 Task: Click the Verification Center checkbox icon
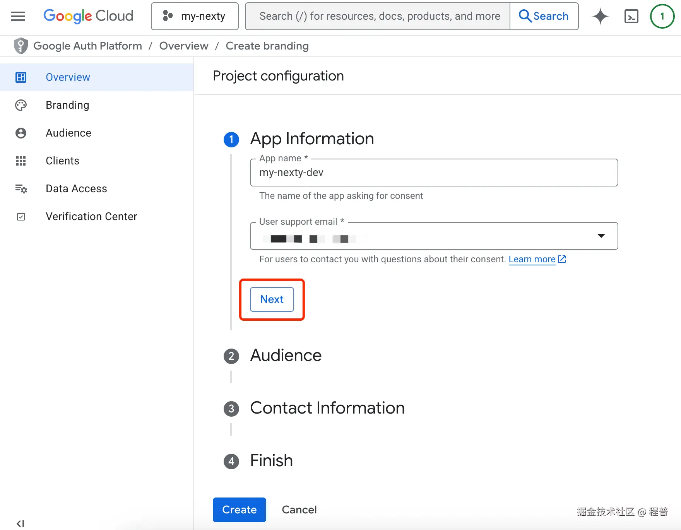click(21, 216)
